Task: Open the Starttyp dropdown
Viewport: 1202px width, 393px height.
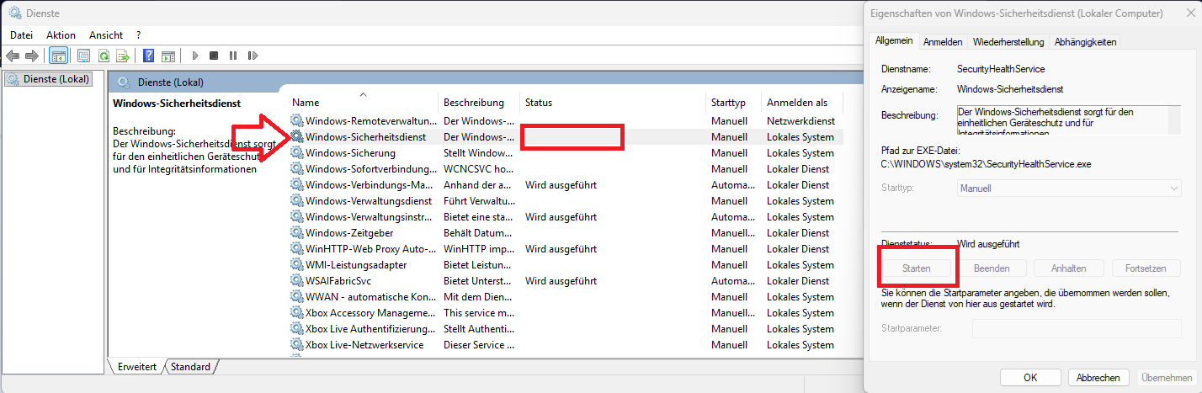Action: (1069, 189)
